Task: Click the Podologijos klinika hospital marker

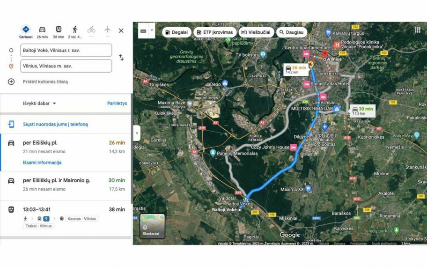Action: click(x=337, y=44)
